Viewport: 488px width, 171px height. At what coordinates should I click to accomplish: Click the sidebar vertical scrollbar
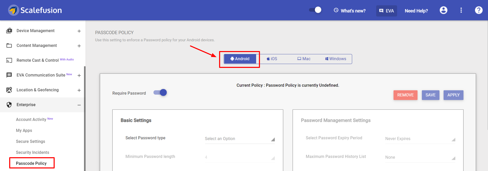(85, 119)
